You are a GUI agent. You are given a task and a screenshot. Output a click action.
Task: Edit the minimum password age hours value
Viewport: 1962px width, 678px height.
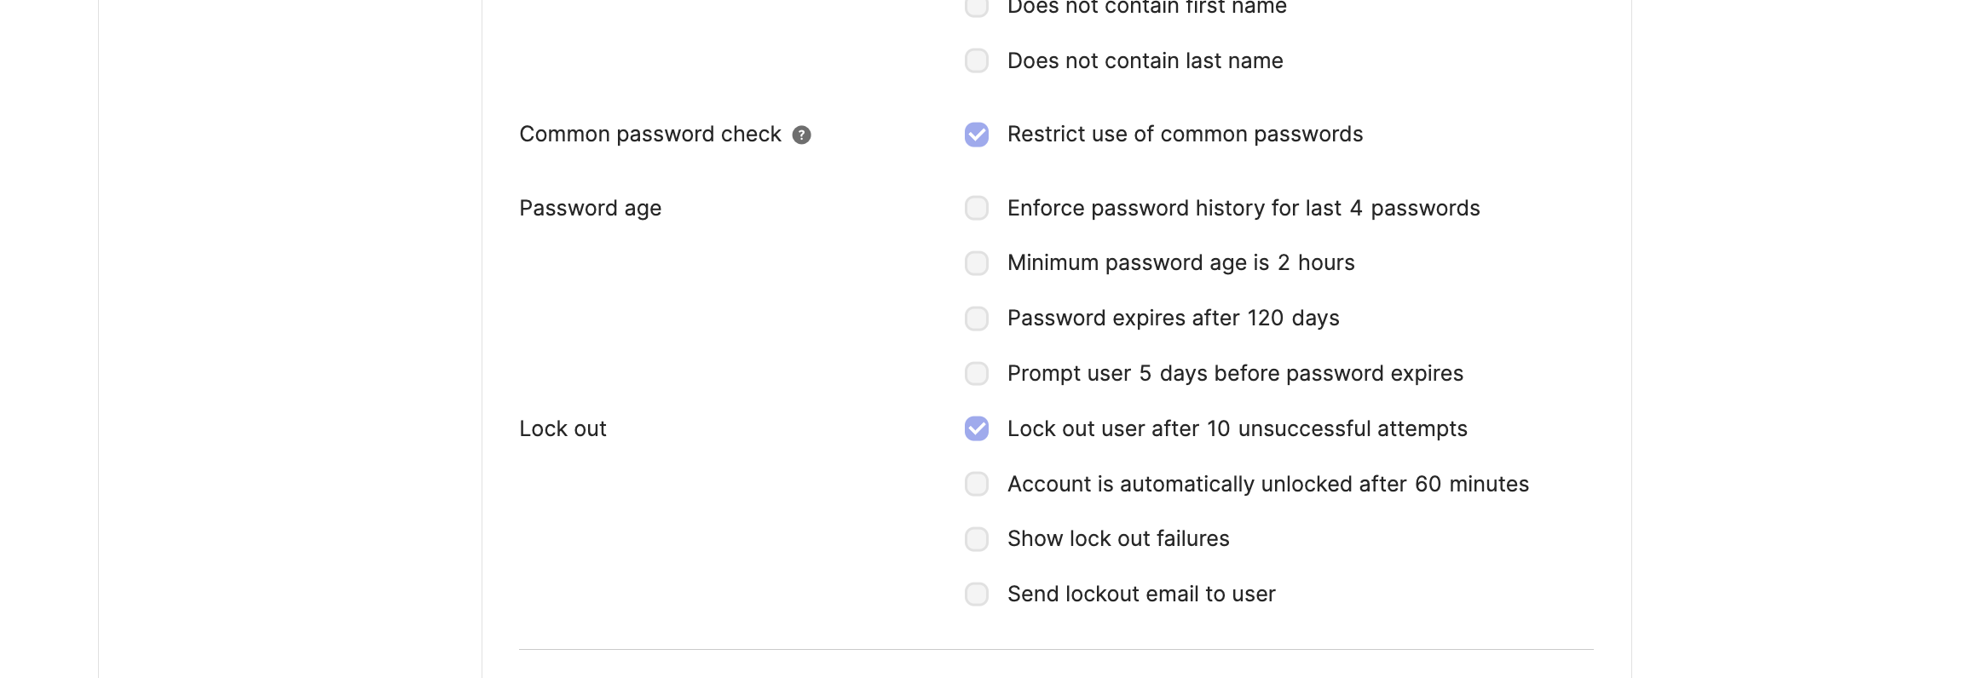click(1284, 263)
